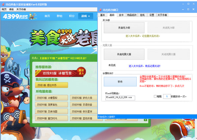Click the Flash句柄名 input field
Viewport: 197px width, 140px height.
tap(120, 98)
